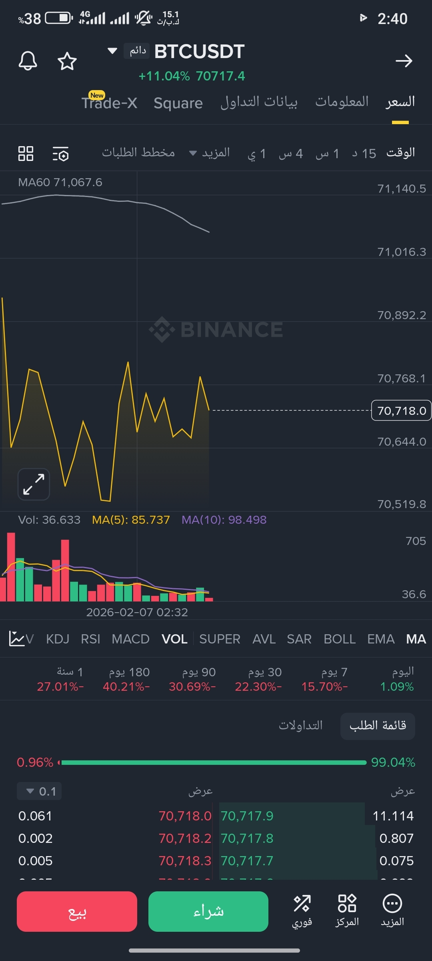Tap ask price 70,718.2
Screen dimensions: 432x961
click(185, 838)
